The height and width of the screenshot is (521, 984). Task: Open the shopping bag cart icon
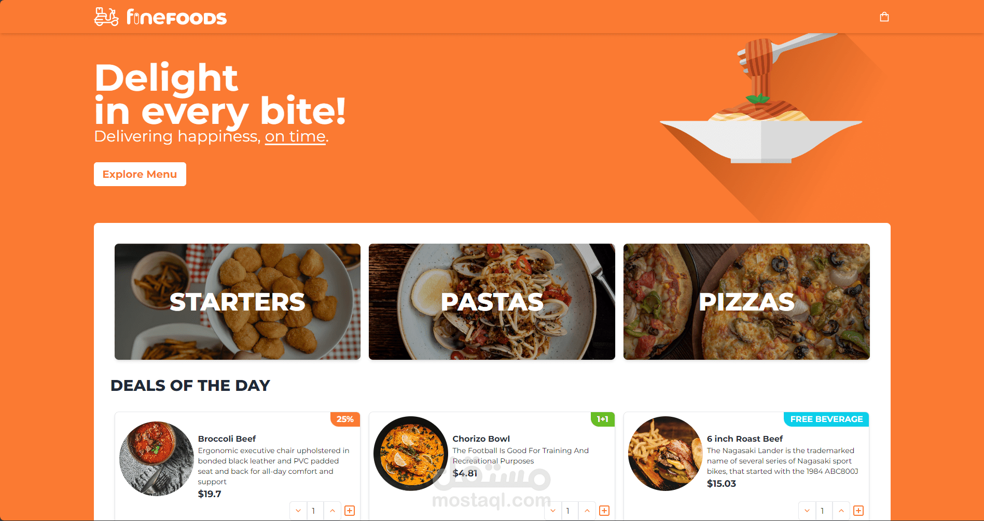click(x=884, y=17)
